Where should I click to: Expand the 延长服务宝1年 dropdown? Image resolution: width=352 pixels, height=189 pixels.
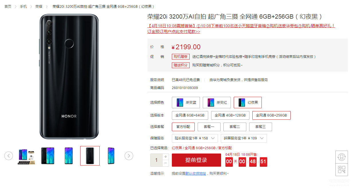[195, 138]
